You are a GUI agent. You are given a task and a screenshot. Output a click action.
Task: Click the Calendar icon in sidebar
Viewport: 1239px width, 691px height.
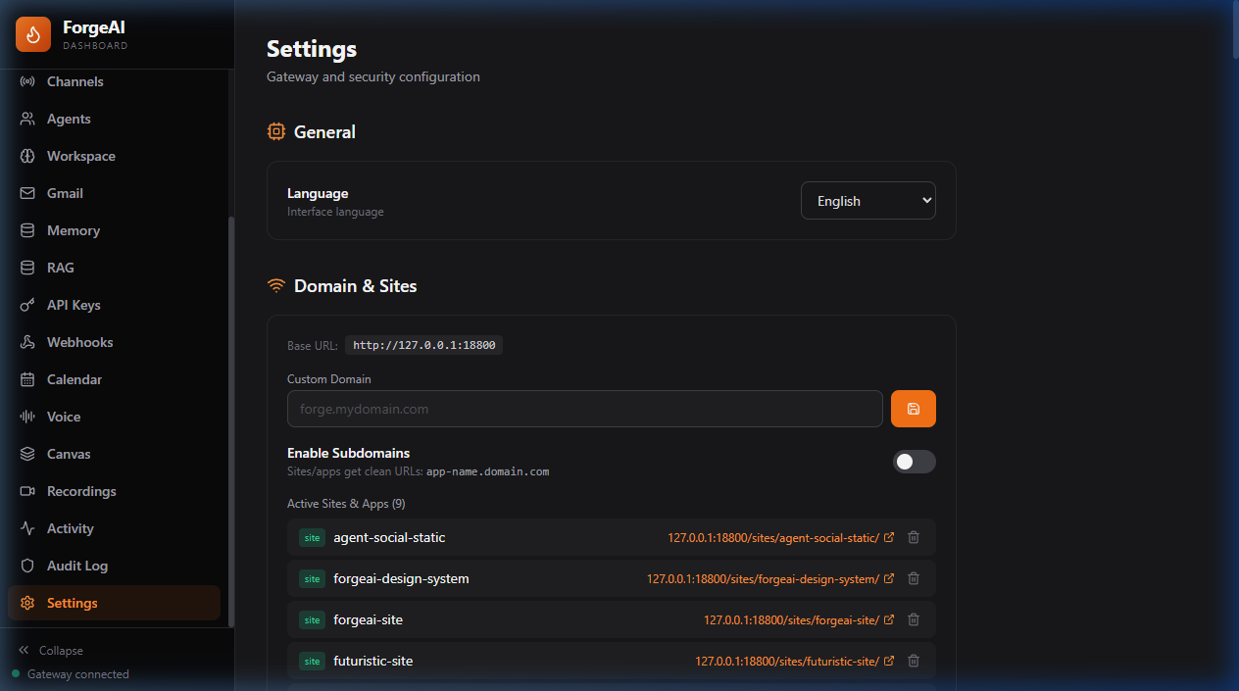pos(27,379)
